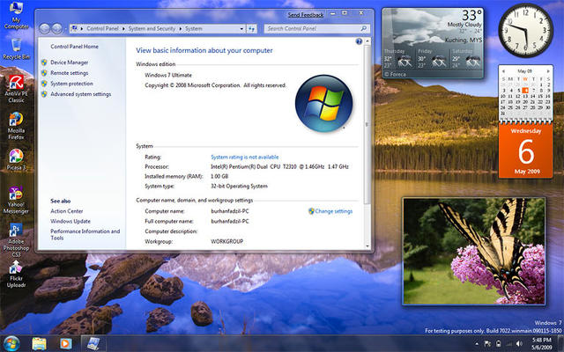The width and height of the screenshot is (564, 352).
Task: Open address bar history dropdown
Action: 241,29
